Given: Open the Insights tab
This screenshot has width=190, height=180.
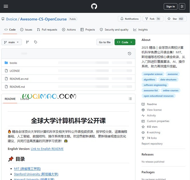Looking at the screenshot, I should [140, 30].
